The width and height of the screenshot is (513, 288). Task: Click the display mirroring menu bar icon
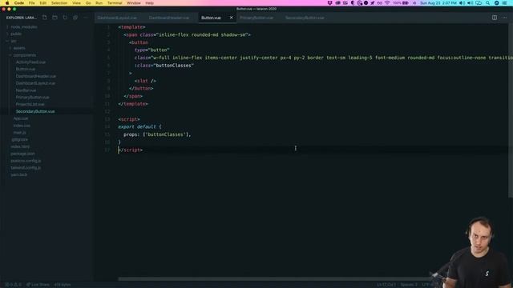tap(479, 3)
